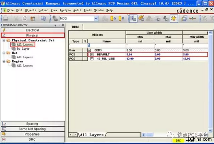Click the vertical scrollbar up arrow
This screenshot has width=214, height=144.
click(x=210, y=32)
